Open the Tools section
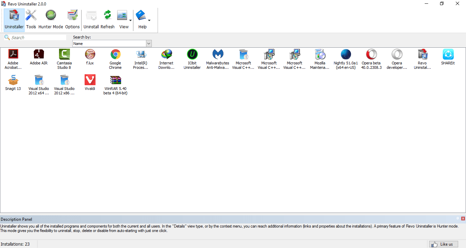466x248 pixels. pos(31,19)
